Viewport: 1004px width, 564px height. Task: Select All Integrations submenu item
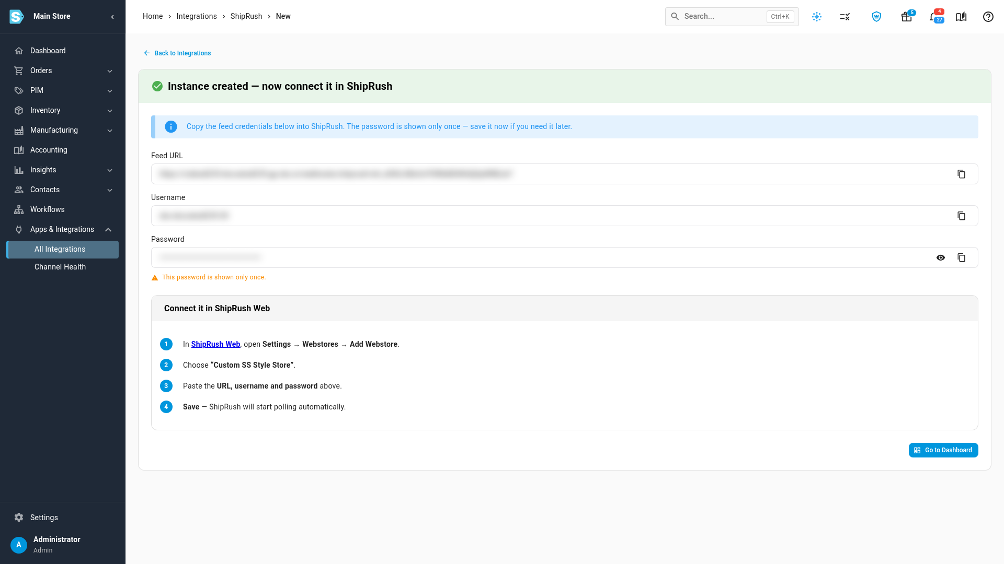tap(63, 249)
